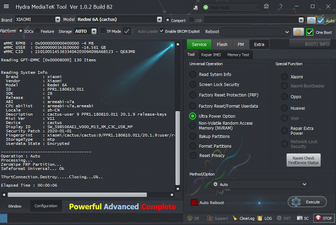Open the Repair IMEI tab

pyautogui.click(x=211, y=55)
